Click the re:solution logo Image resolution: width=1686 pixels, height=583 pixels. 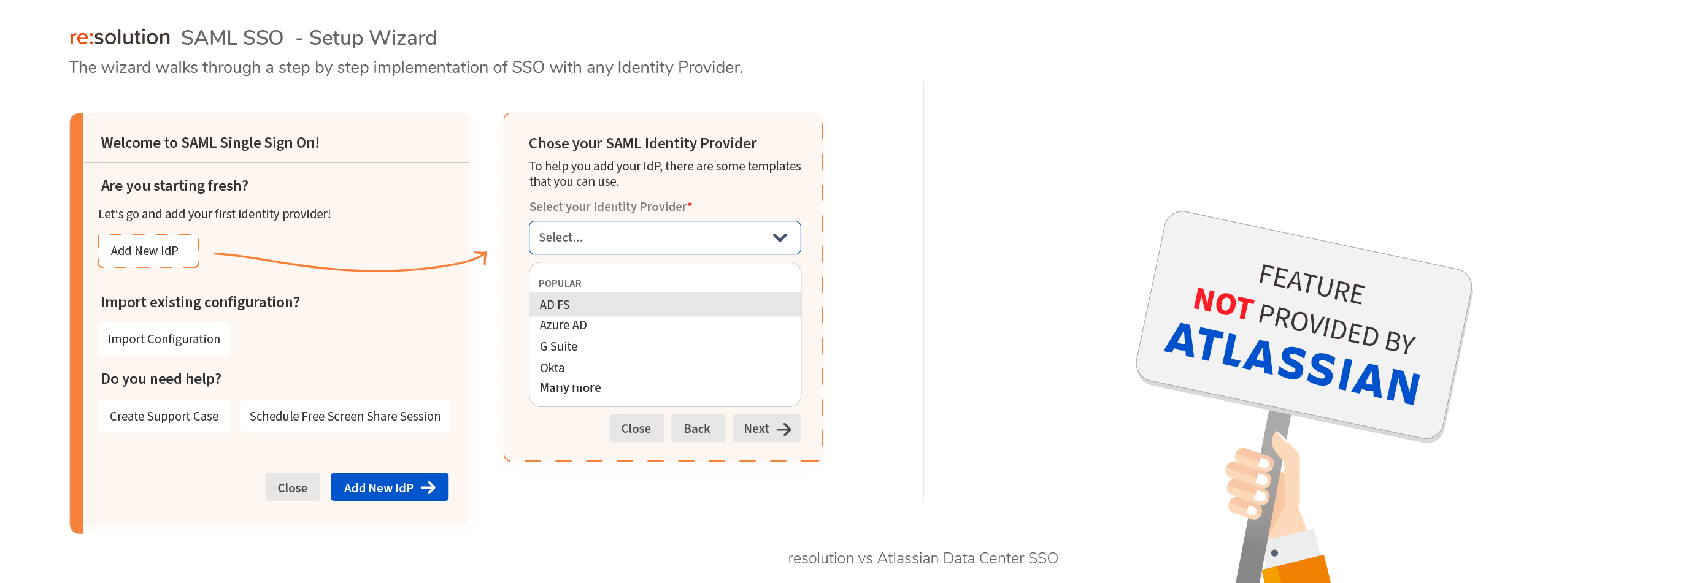pyautogui.click(x=120, y=37)
